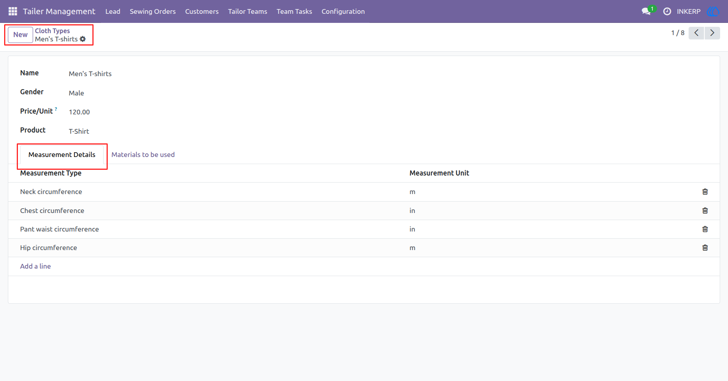Select the Measurement Details tab
This screenshot has height=381, width=728.
62,155
